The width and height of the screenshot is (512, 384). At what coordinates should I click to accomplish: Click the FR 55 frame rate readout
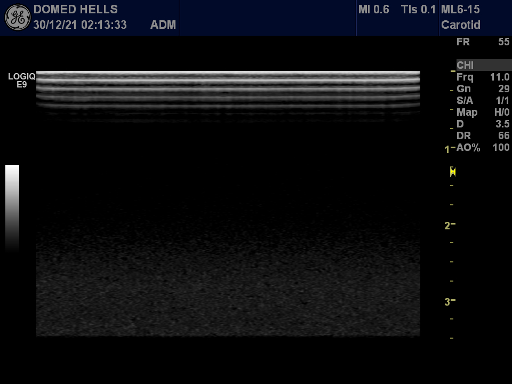(x=483, y=42)
